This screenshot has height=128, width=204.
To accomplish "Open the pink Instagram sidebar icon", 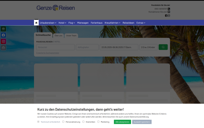I will [3, 41].
